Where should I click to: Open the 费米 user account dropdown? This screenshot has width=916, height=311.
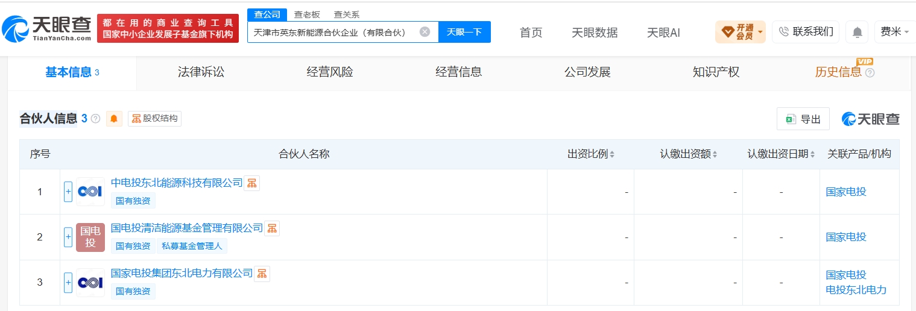click(x=895, y=32)
